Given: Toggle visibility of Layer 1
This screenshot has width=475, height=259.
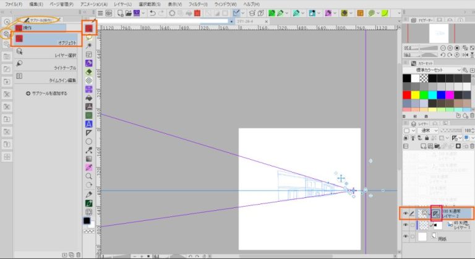Looking at the screenshot, I should (x=406, y=226).
